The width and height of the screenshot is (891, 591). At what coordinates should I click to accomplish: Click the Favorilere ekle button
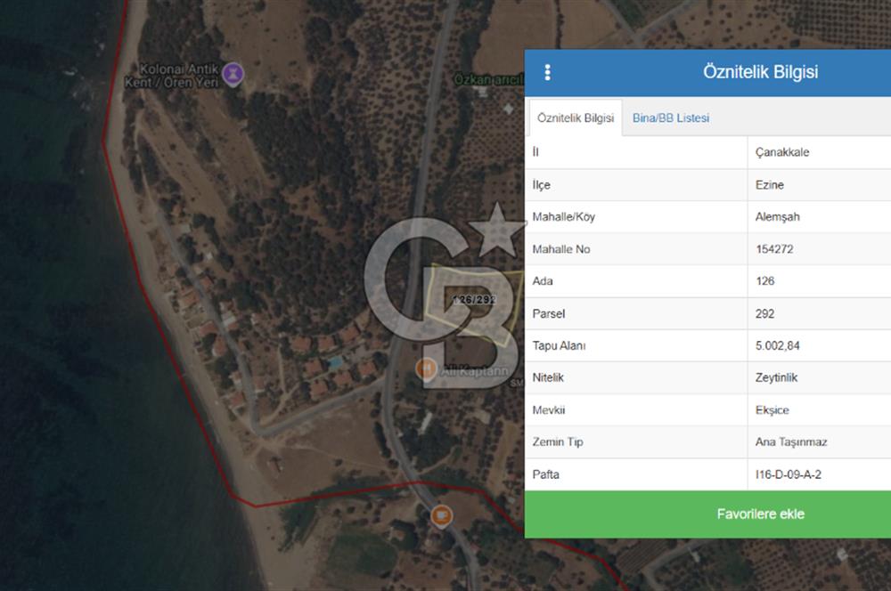pos(707,514)
